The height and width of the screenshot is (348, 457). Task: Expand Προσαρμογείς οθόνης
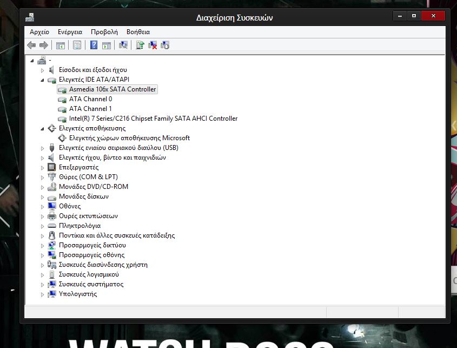coord(42,255)
